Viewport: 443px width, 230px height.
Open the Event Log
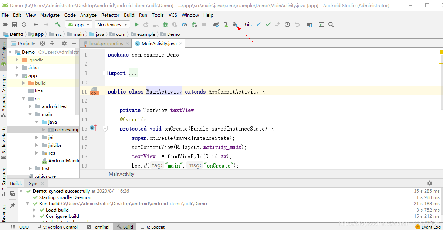click(428, 227)
